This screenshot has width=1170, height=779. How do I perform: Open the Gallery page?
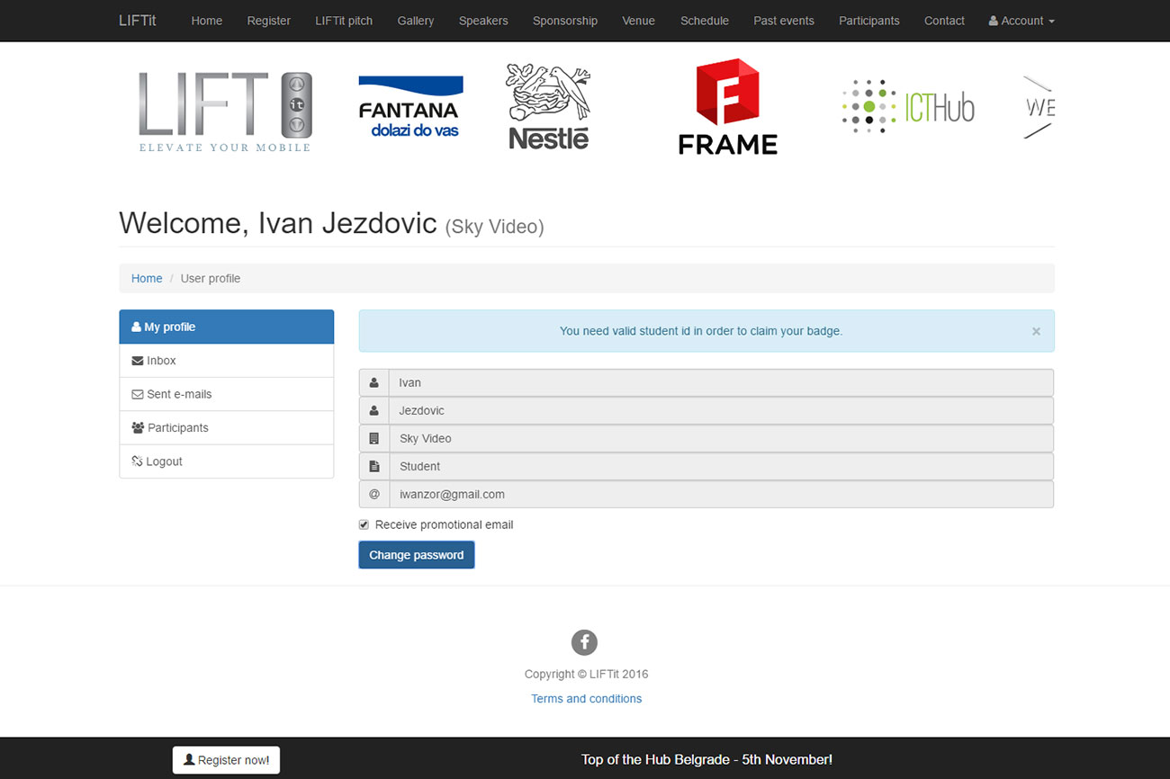tap(416, 21)
